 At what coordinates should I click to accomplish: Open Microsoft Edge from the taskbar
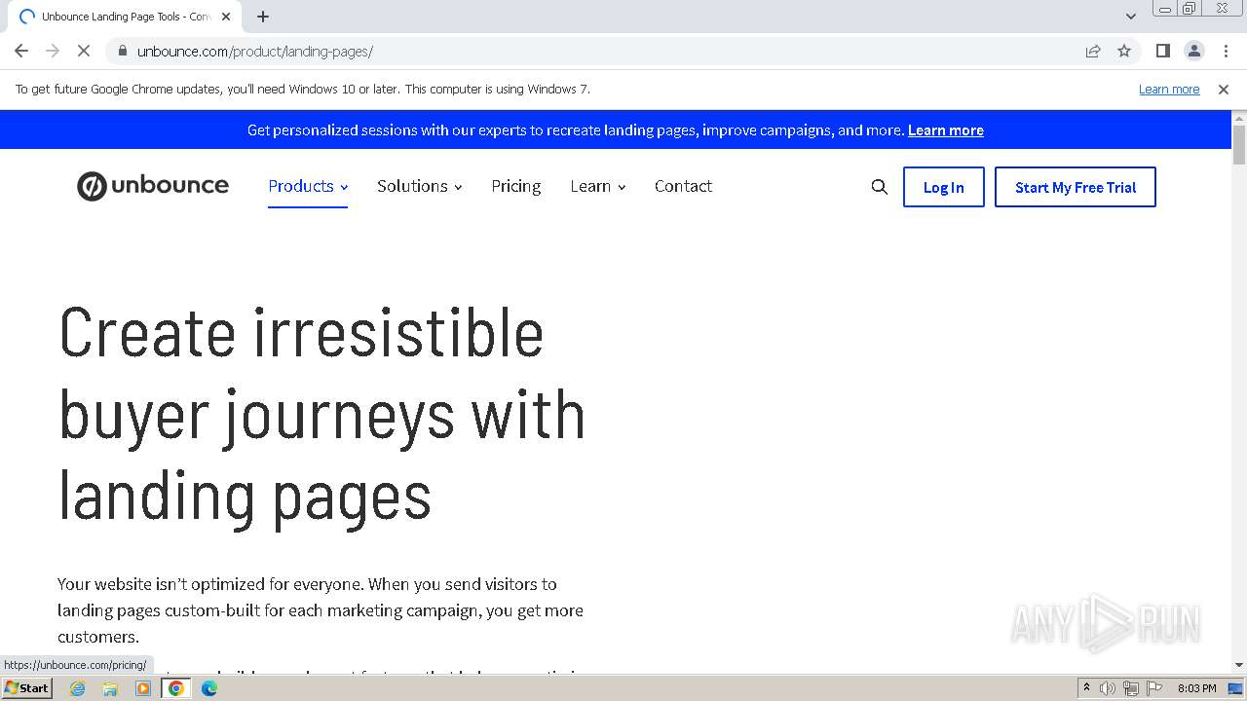[x=209, y=688]
